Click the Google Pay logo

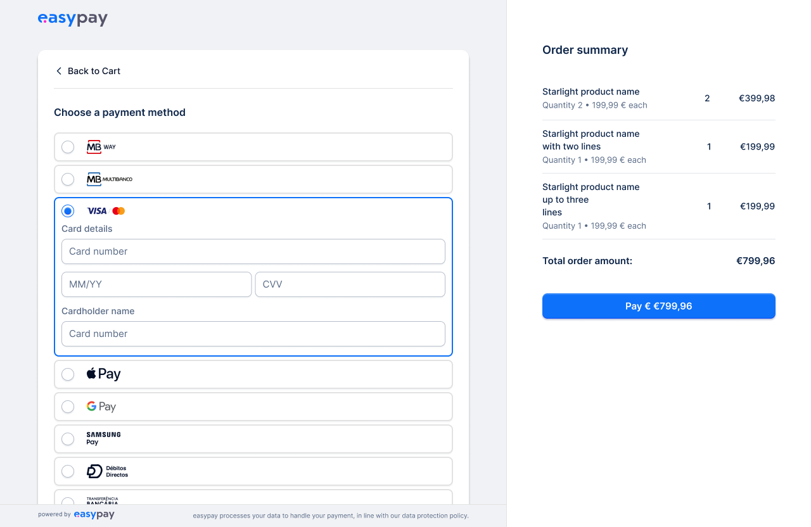(101, 407)
